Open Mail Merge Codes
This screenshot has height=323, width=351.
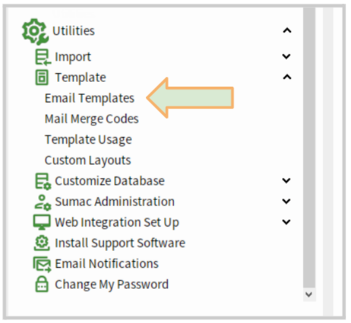click(91, 119)
